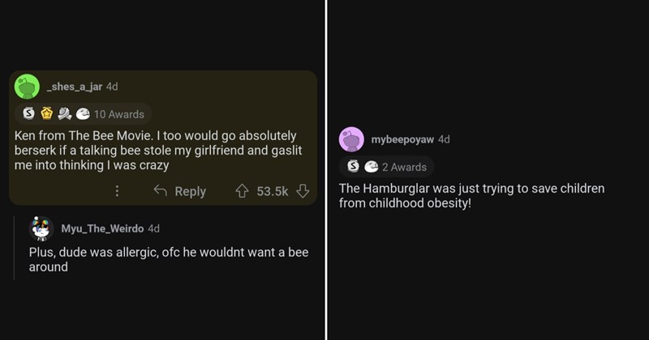Open mybeepoyaw's purple avatar
649x340 pixels.
[x=351, y=139]
